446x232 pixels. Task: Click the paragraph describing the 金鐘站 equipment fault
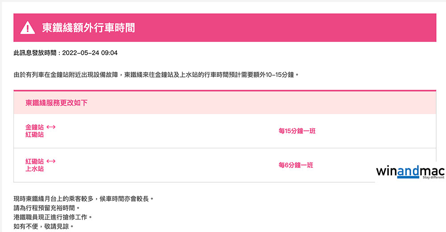tap(156, 74)
